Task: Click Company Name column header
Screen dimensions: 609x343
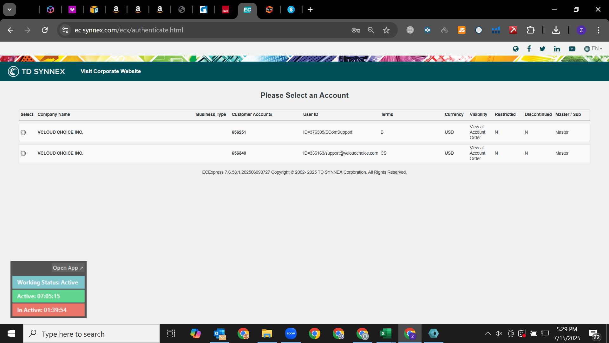Action: coord(54,114)
